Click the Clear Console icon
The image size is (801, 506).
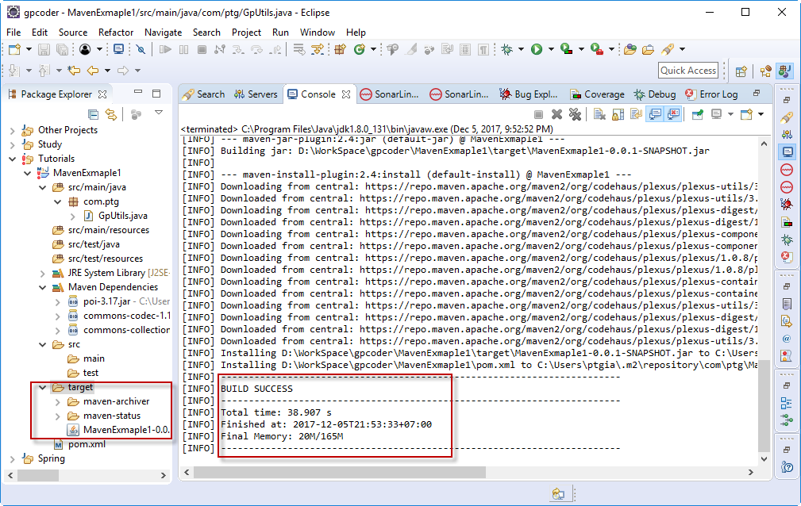(x=600, y=114)
